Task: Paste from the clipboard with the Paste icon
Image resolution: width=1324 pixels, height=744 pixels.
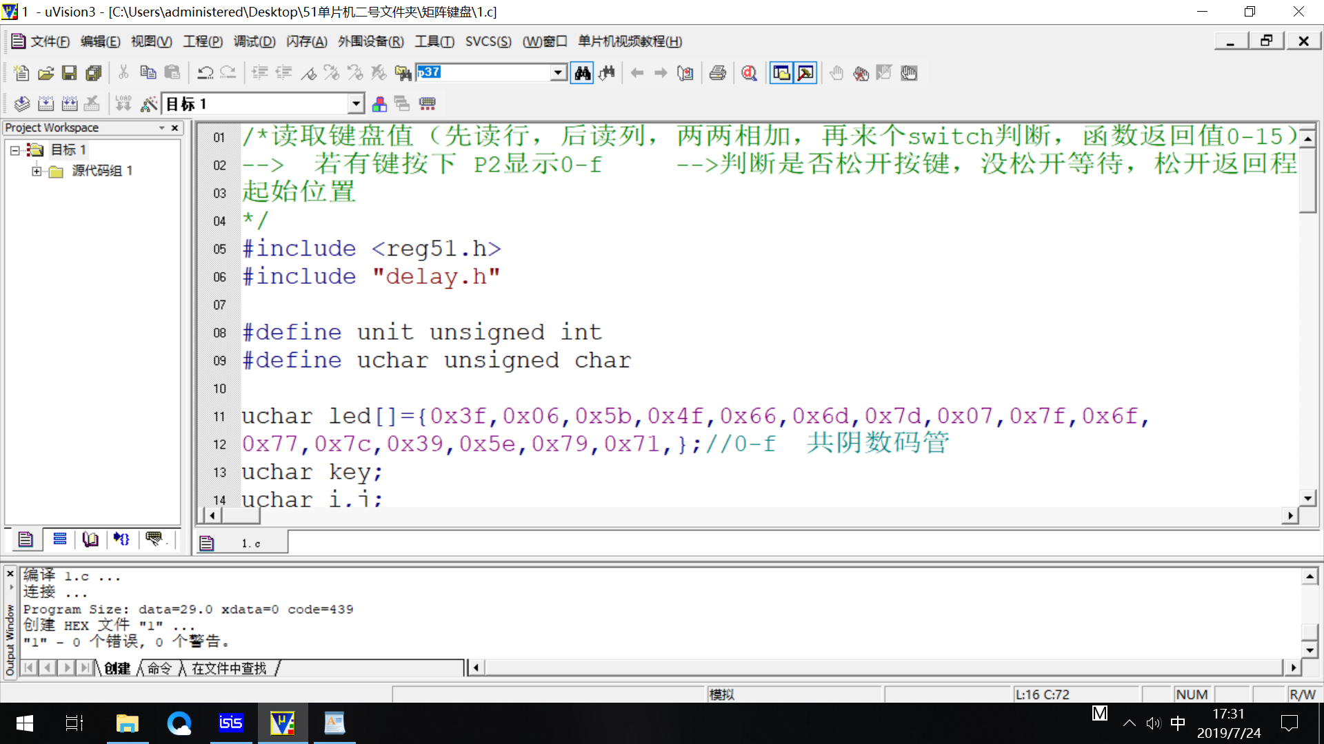Action: coord(172,72)
